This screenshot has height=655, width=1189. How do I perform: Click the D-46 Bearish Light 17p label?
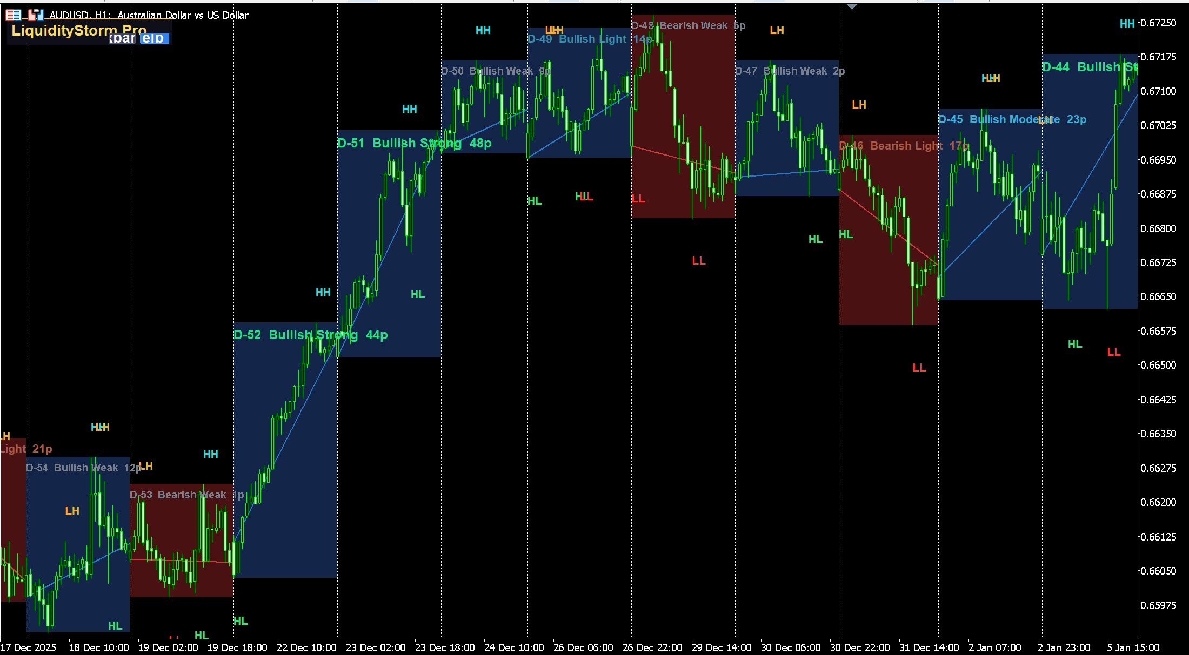pos(904,146)
